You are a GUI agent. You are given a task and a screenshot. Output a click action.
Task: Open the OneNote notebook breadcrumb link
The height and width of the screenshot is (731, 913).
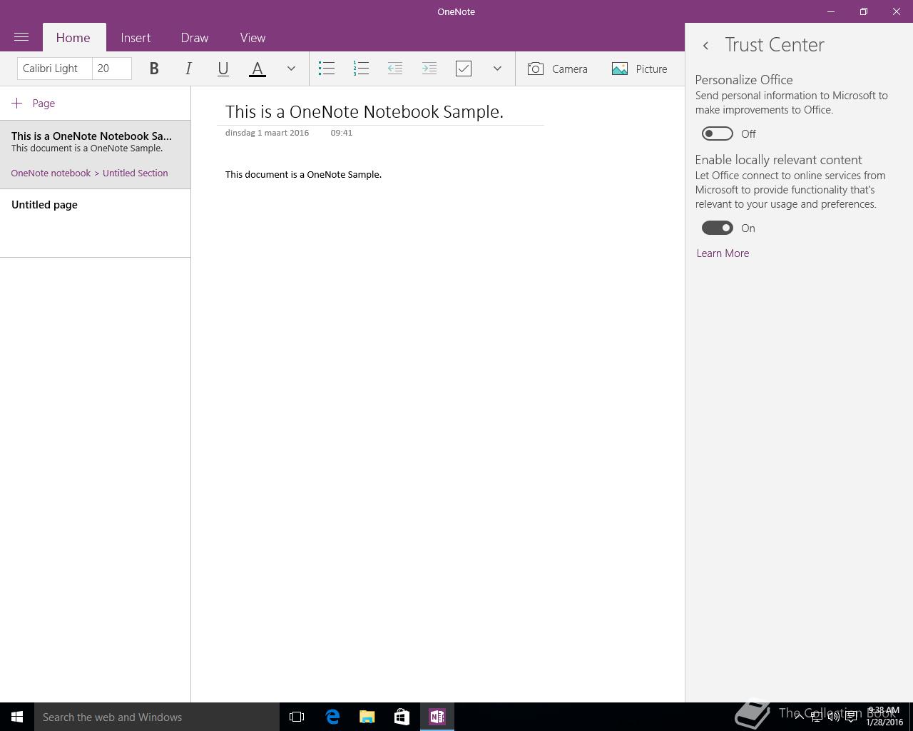51,173
